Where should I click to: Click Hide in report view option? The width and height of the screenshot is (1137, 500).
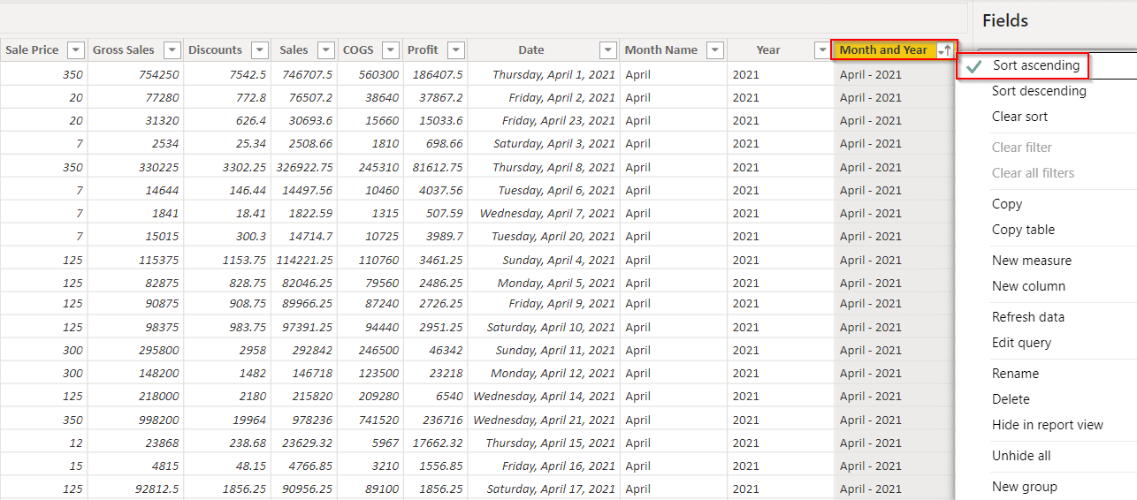point(1047,425)
